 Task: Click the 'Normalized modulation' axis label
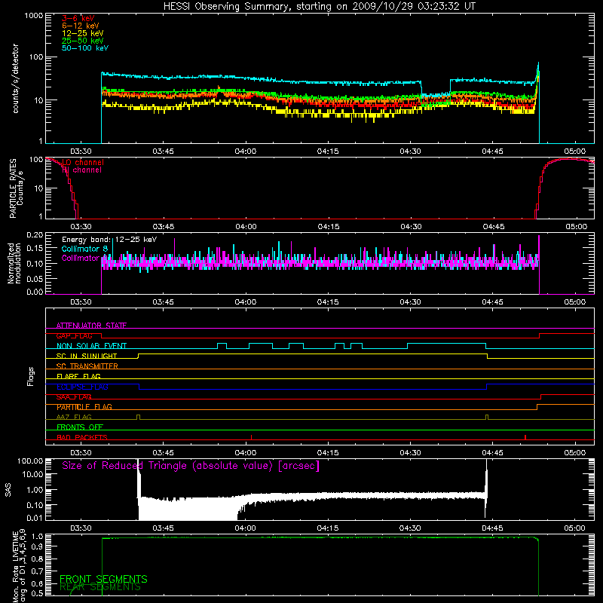tap(14, 263)
